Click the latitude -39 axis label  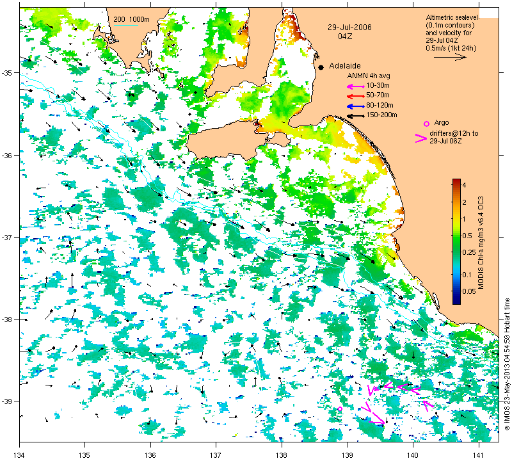(7, 401)
